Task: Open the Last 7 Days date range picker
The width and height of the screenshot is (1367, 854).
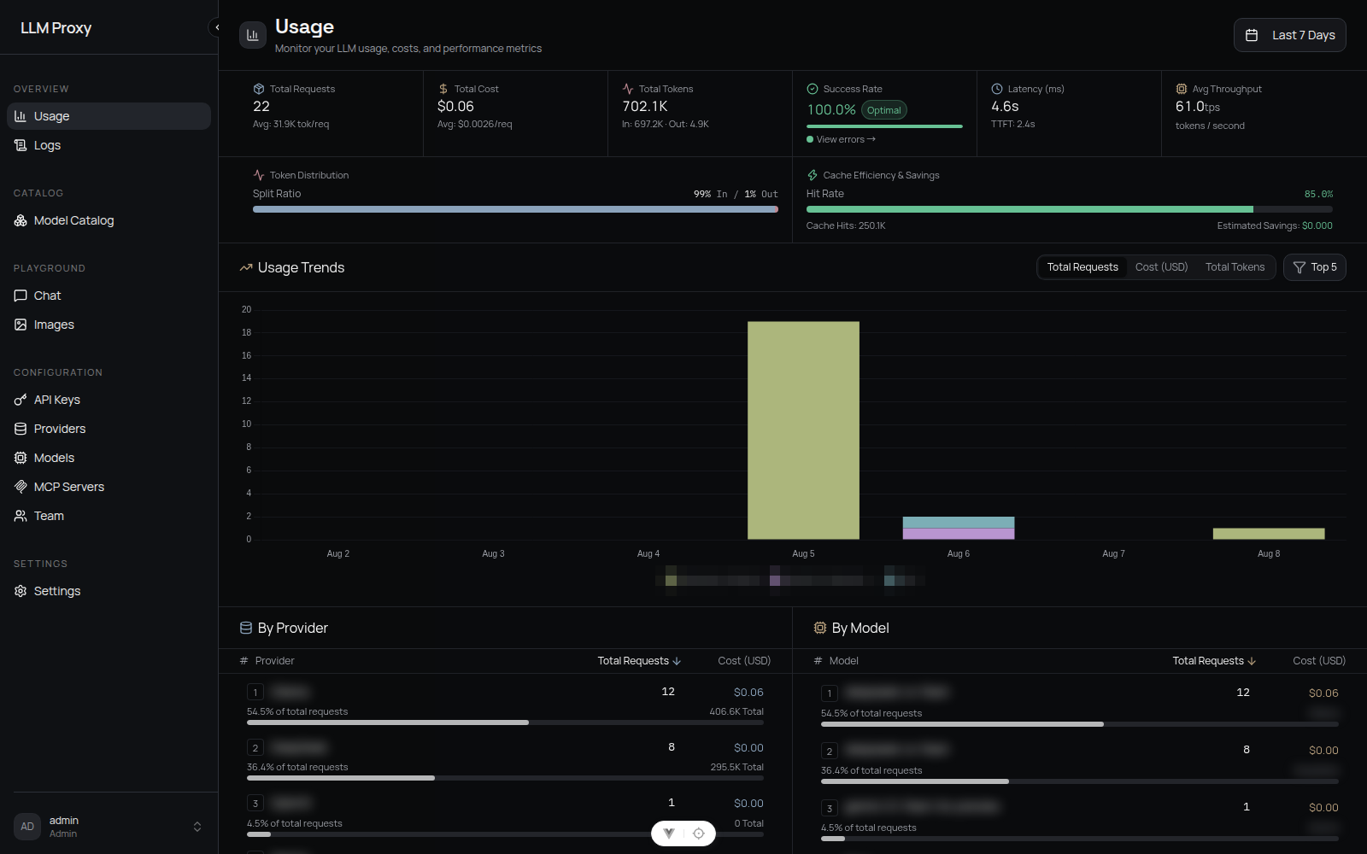Action: coord(1289,35)
